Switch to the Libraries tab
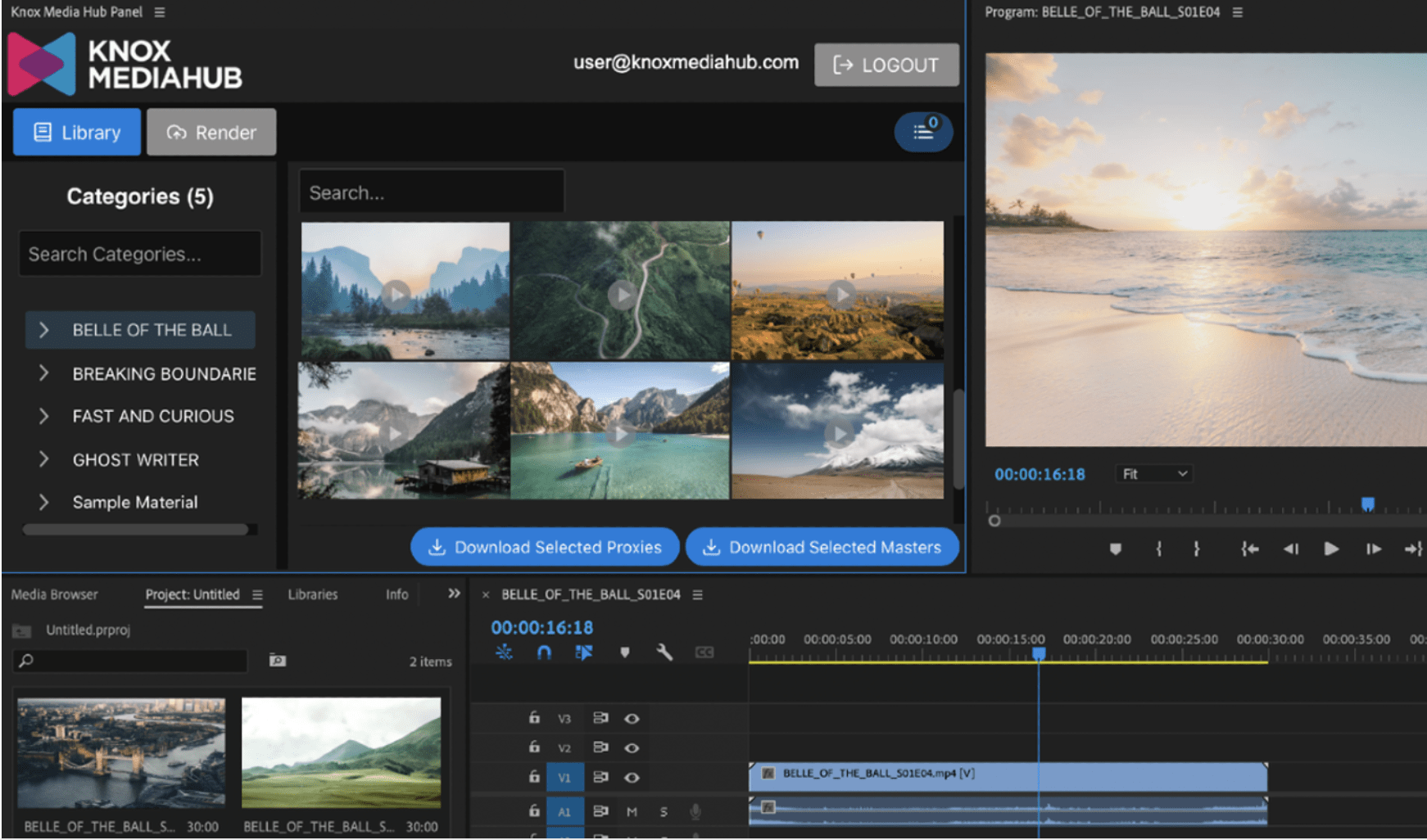The image size is (1427, 840). pyautogui.click(x=312, y=594)
